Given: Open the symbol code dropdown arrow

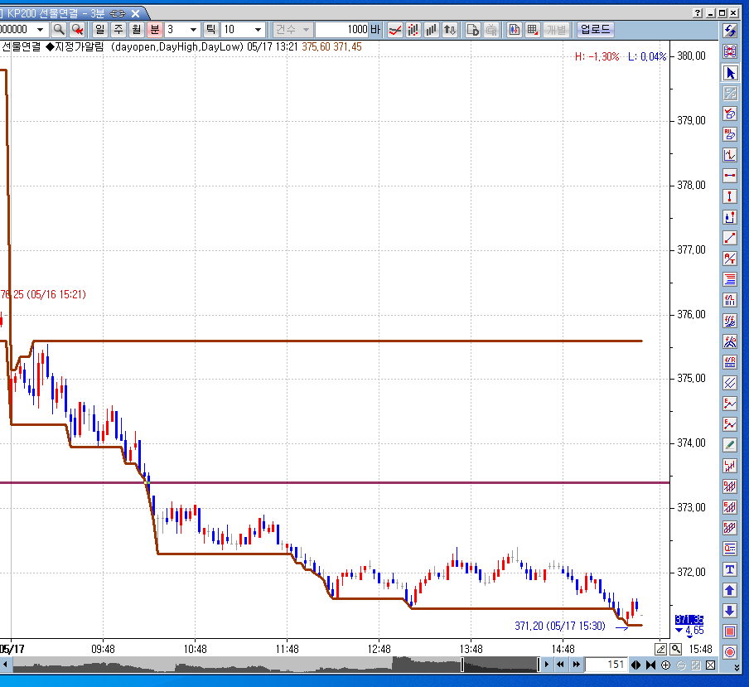Looking at the screenshot, I should 41,30.
